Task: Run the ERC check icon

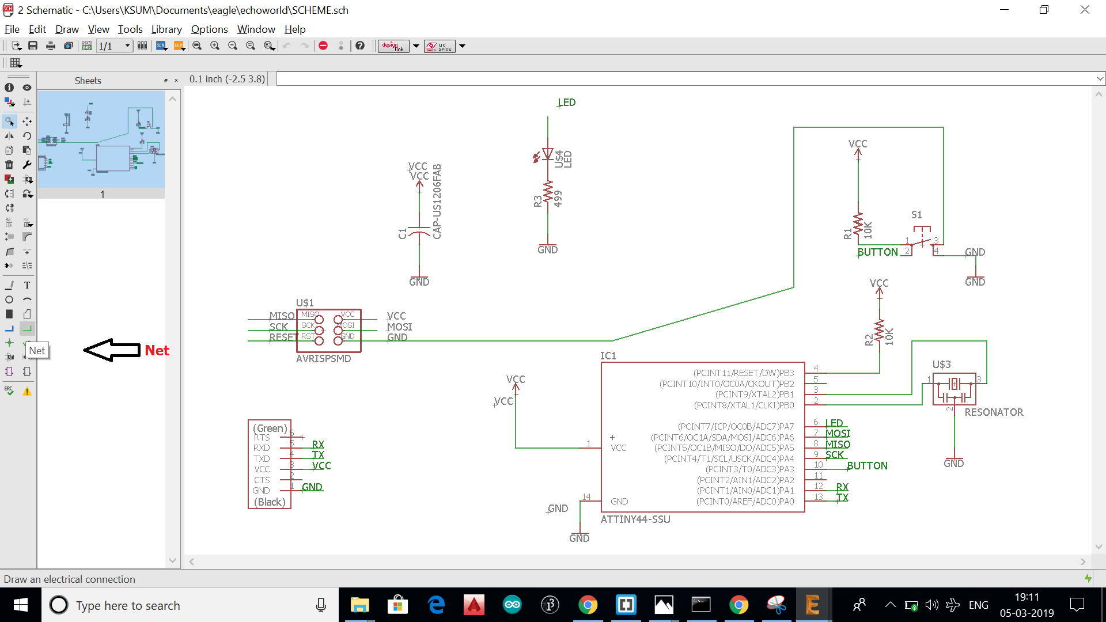Action: 9,391
